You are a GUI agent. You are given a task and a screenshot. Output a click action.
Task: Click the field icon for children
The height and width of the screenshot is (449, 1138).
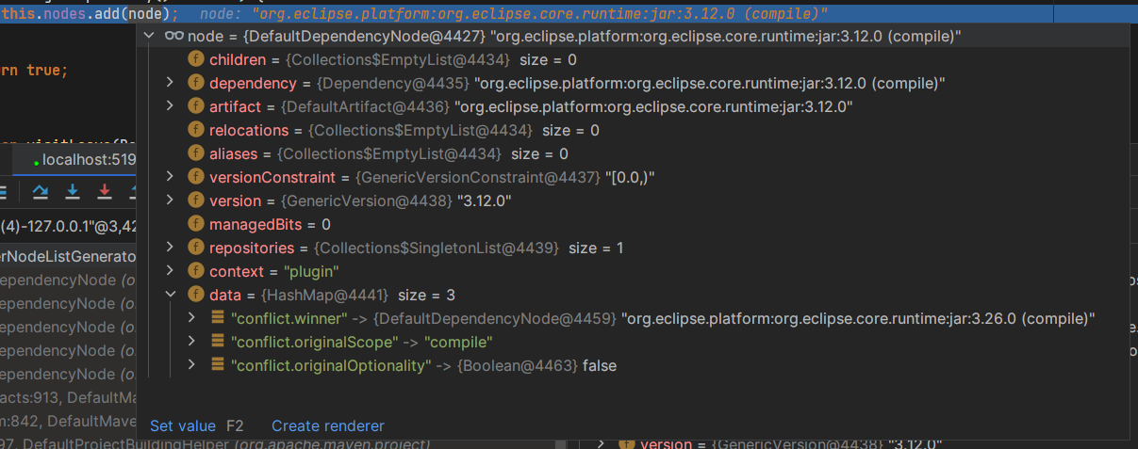pos(196,59)
